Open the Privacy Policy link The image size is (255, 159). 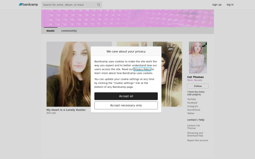[142, 69]
